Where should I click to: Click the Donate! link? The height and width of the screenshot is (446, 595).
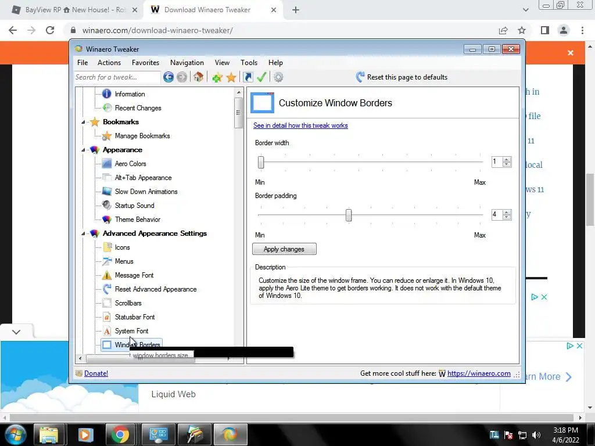(x=96, y=373)
